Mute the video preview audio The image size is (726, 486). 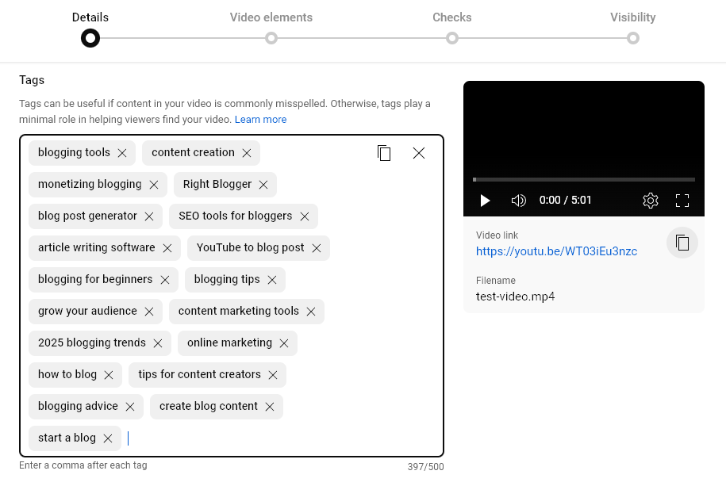518,201
